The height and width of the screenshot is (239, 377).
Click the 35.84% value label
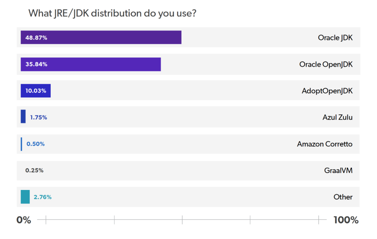click(36, 64)
